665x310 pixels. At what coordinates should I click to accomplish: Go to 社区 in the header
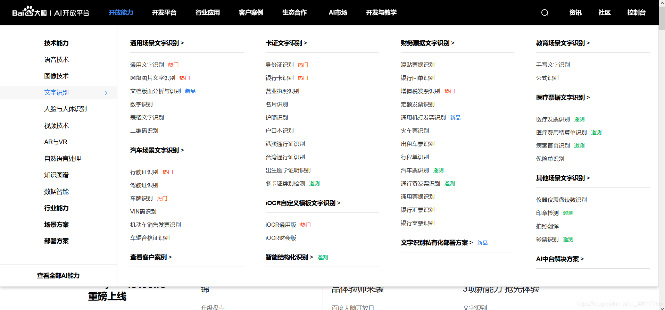[x=604, y=12]
